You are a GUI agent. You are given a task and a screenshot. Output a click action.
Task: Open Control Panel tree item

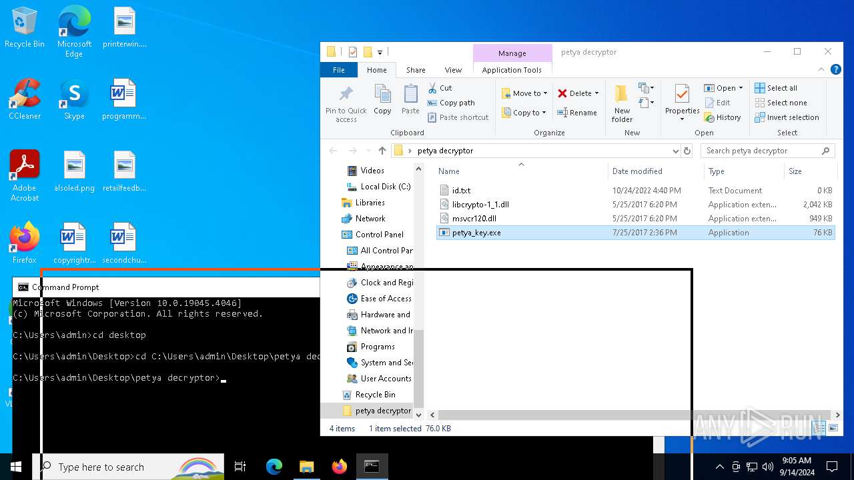tap(373, 235)
